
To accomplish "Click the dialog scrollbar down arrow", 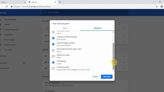I will click(113, 71).
